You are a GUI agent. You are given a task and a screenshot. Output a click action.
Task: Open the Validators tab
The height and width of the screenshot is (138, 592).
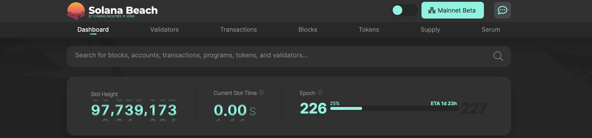(164, 30)
